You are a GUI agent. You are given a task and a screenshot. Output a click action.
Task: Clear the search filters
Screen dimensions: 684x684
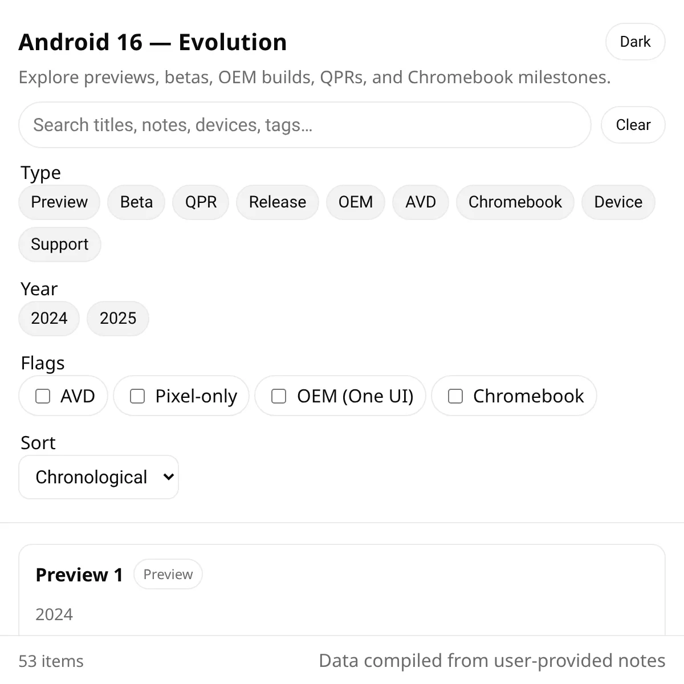pos(633,125)
